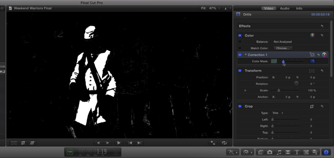Image resolution: width=334 pixels, height=158 pixels.
Task: Open the Titles browser
Action: tap(297, 152)
